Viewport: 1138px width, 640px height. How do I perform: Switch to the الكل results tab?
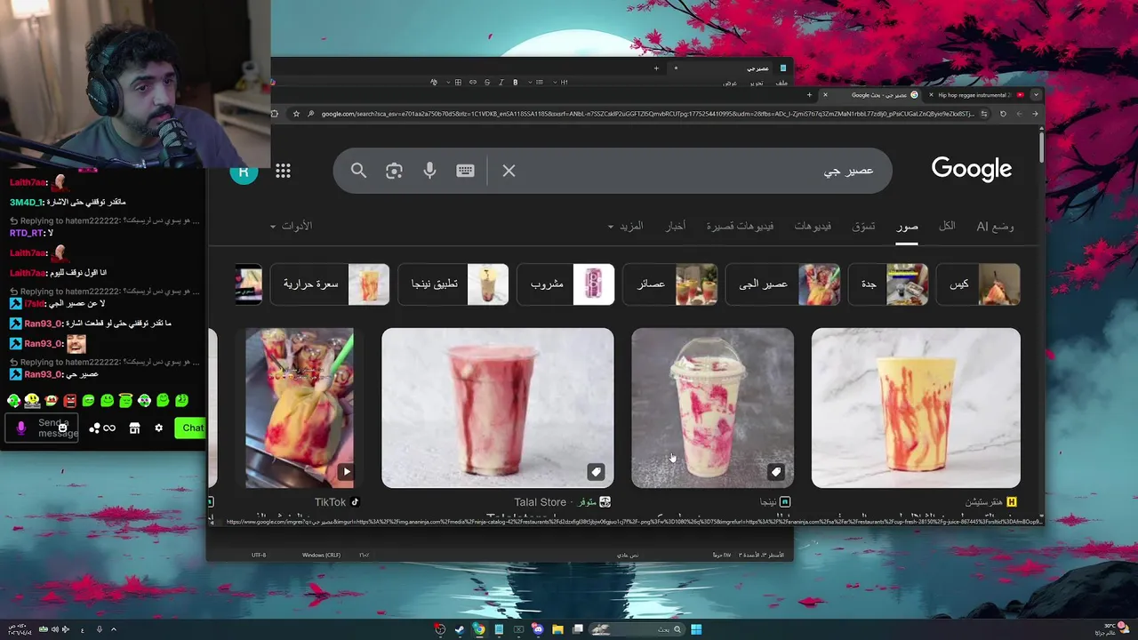click(x=947, y=226)
